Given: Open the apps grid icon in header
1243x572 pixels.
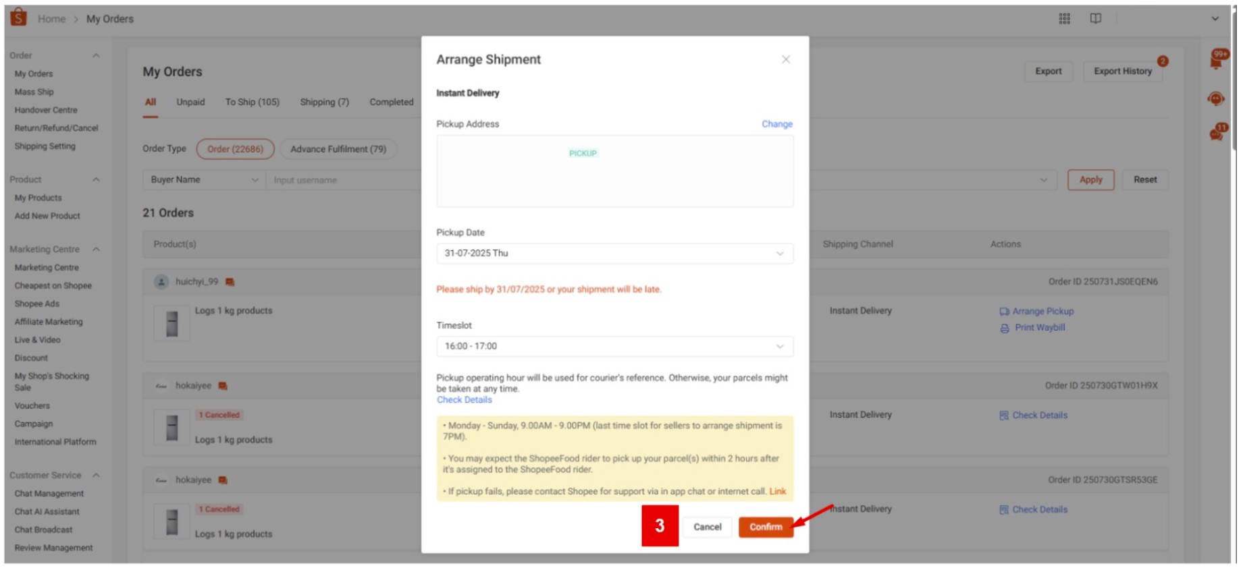Looking at the screenshot, I should click(1065, 19).
